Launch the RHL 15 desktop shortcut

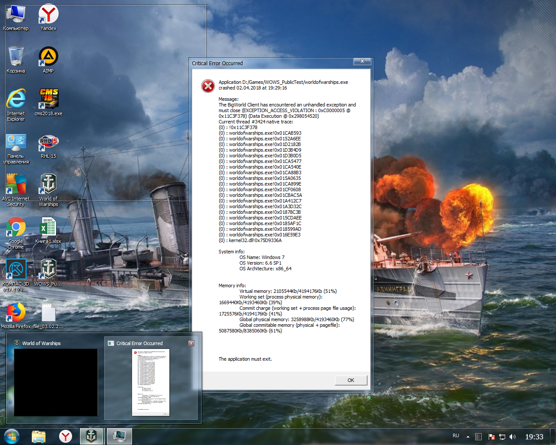pos(48,142)
